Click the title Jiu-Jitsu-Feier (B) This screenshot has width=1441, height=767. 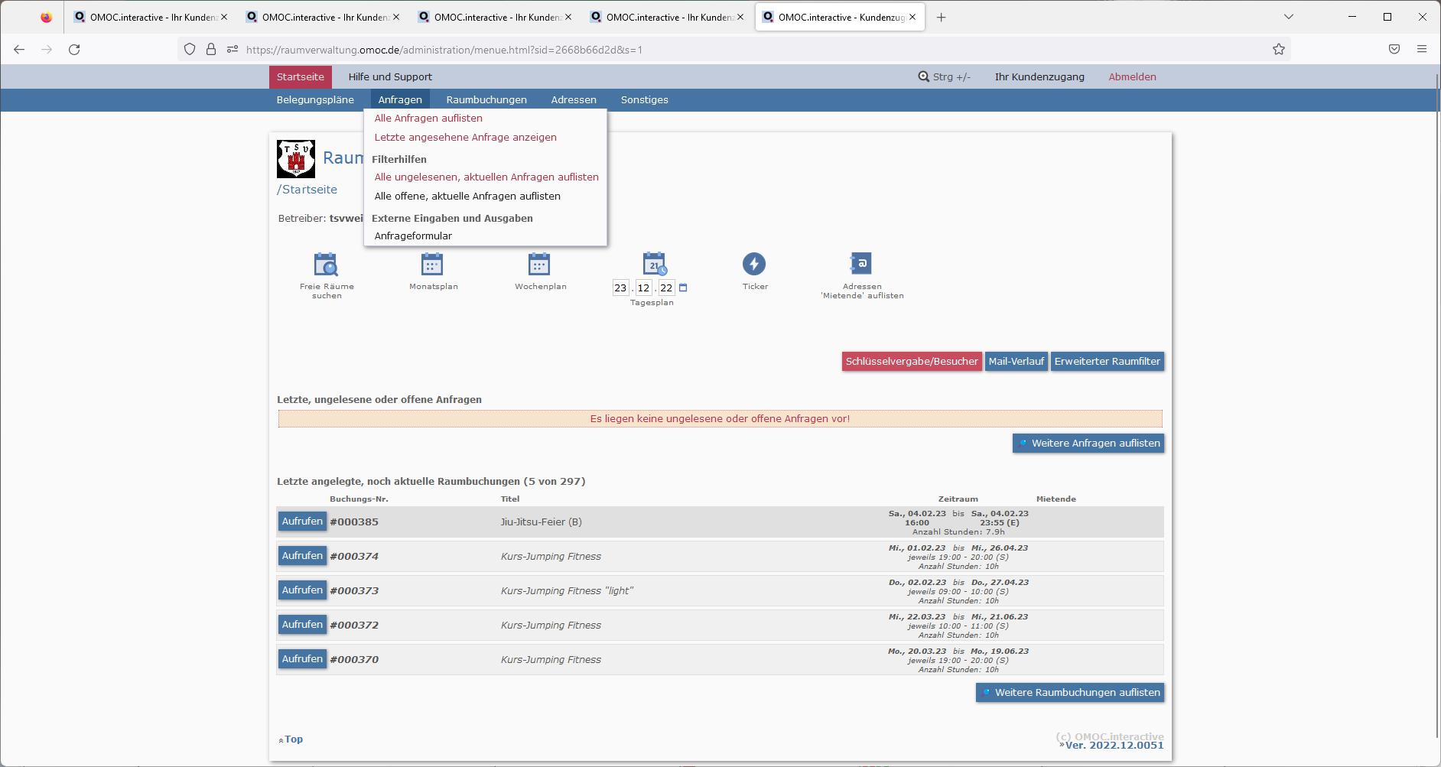click(x=541, y=522)
